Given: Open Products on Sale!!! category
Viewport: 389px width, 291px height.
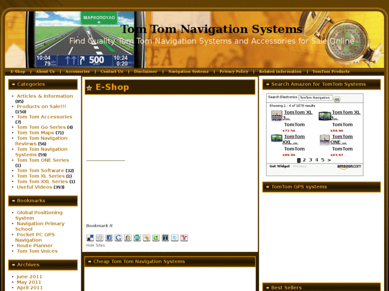Looking at the screenshot, I should 41,106.
